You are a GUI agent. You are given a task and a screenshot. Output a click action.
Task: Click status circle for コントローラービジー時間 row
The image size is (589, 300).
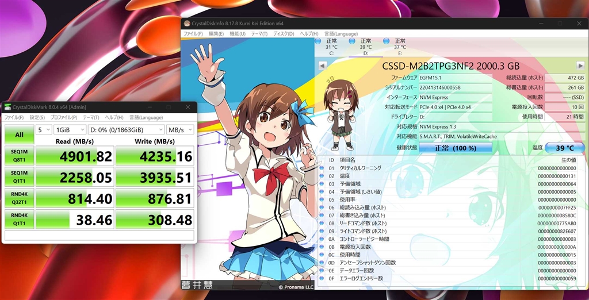pyautogui.click(x=322, y=239)
